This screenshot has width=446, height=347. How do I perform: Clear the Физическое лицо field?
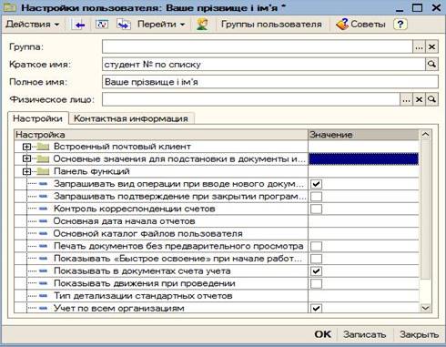419,99
